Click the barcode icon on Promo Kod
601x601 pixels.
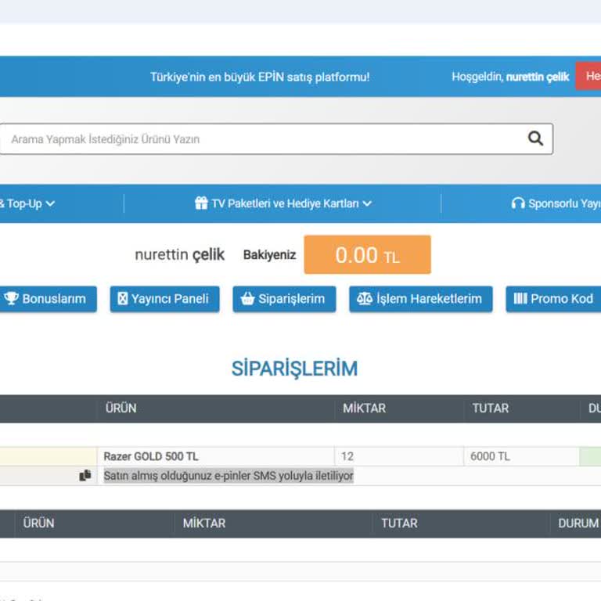tap(520, 298)
